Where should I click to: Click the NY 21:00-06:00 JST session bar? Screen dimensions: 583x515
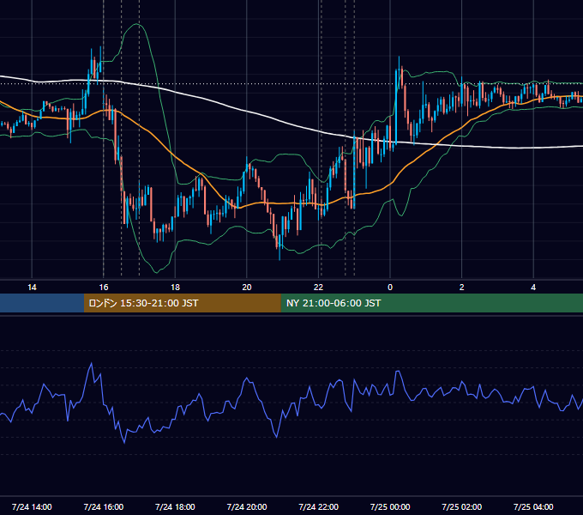[431, 303]
